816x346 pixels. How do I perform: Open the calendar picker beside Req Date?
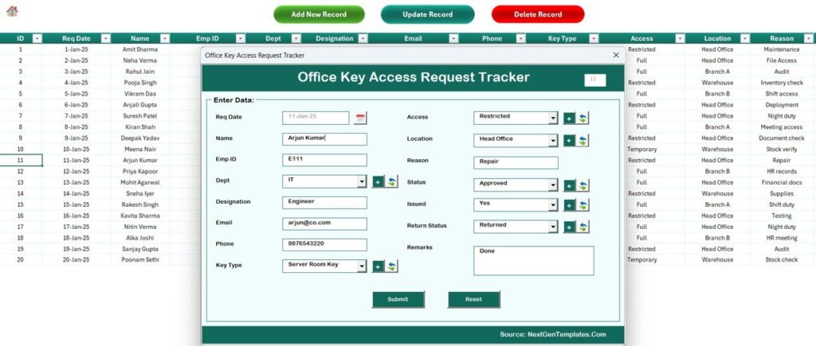[360, 118]
